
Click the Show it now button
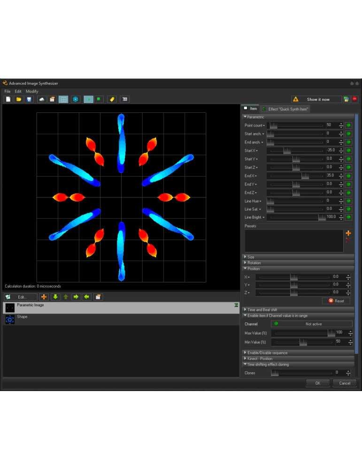318,99
